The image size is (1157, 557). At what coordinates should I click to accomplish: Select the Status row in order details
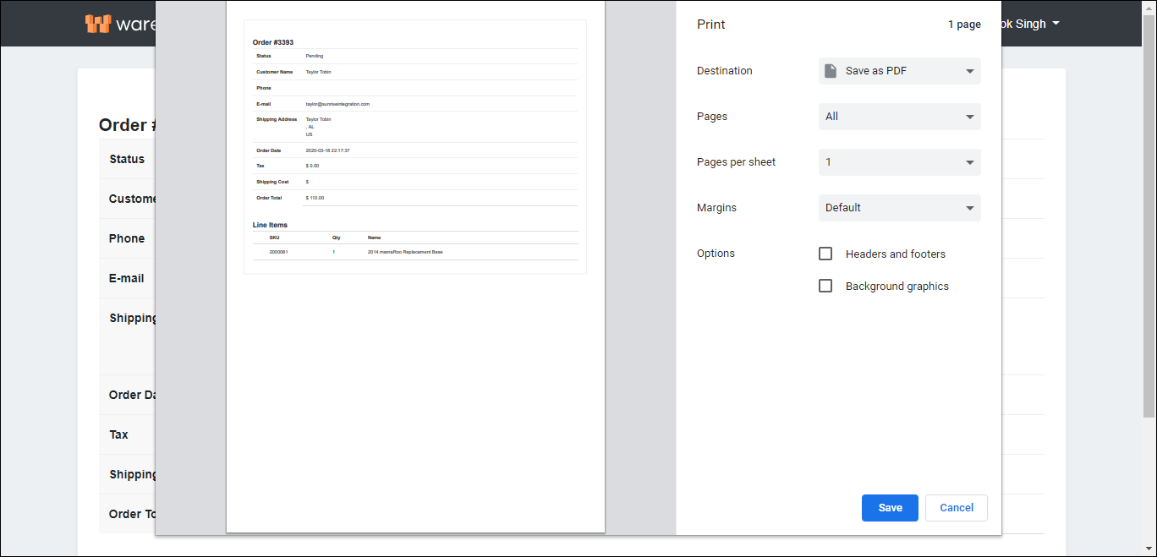126,159
